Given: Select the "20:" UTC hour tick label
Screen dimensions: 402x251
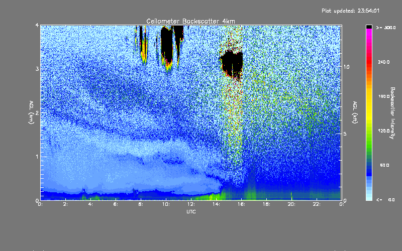Looking at the screenshot, I should click(291, 204).
